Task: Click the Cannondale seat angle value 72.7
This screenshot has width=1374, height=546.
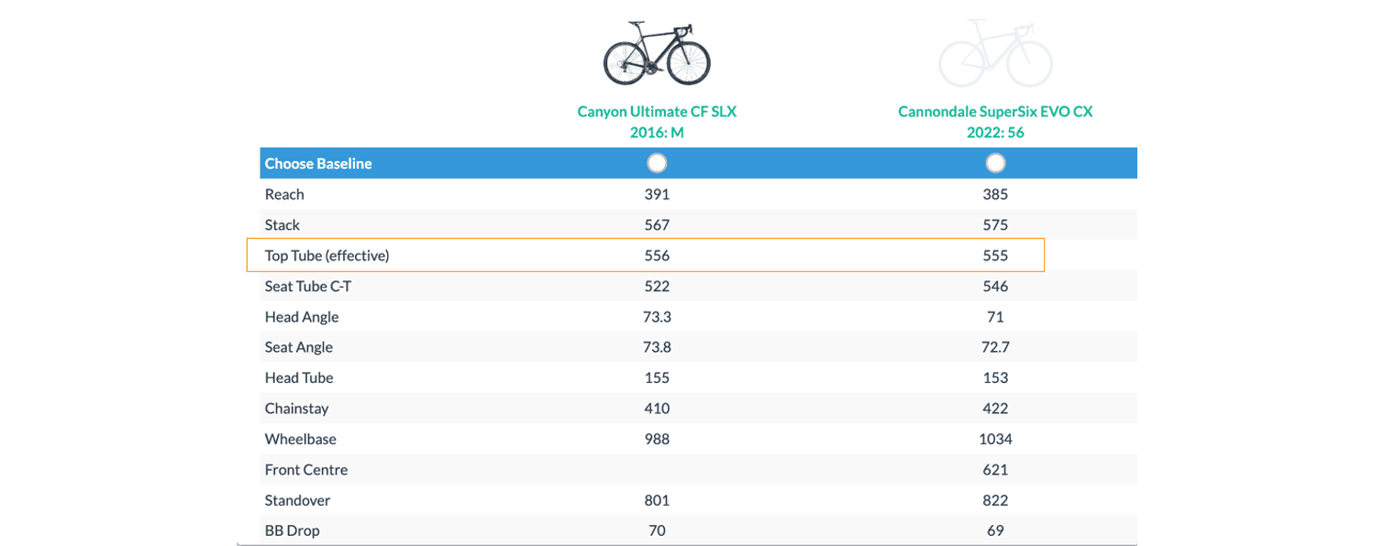Action: (x=995, y=347)
